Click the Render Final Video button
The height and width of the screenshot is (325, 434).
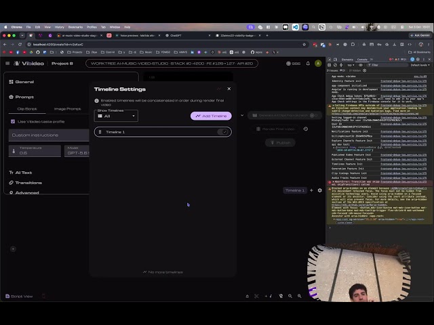coord(275,129)
